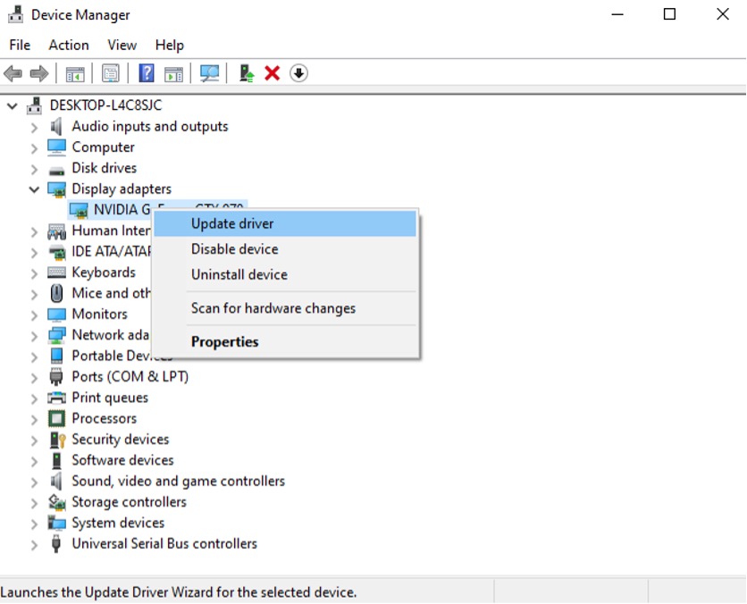The image size is (747, 604).
Task: Click the black down-arrow circle toolbar icon
Action: pyautogui.click(x=299, y=73)
